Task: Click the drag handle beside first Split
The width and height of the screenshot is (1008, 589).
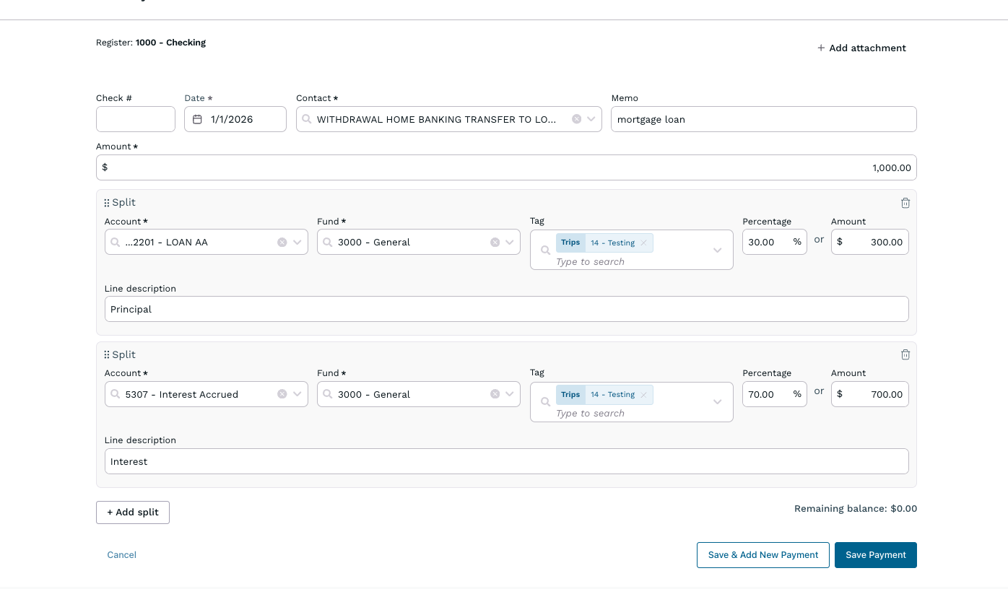Action: [x=107, y=202]
